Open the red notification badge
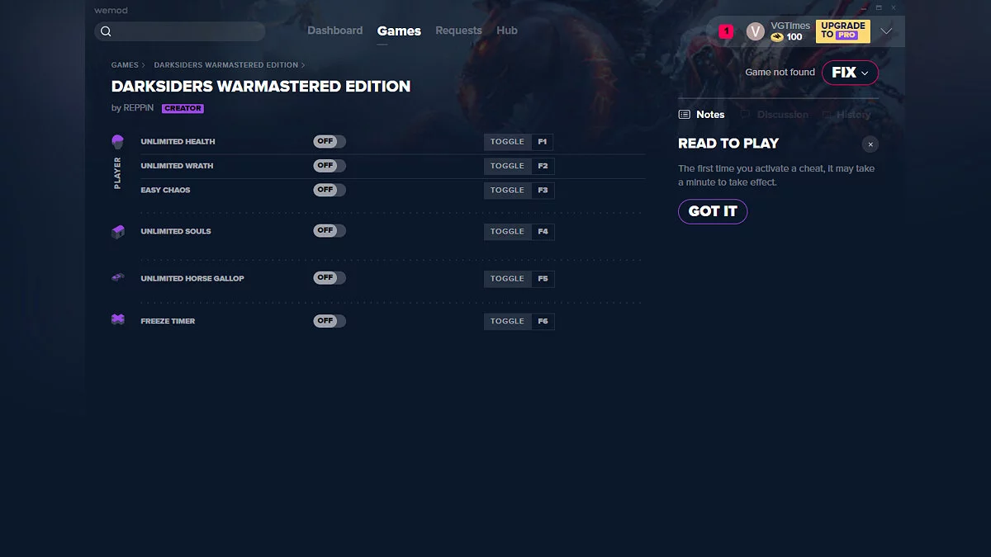The width and height of the screenshot is (991, 557). click(726, 31)
